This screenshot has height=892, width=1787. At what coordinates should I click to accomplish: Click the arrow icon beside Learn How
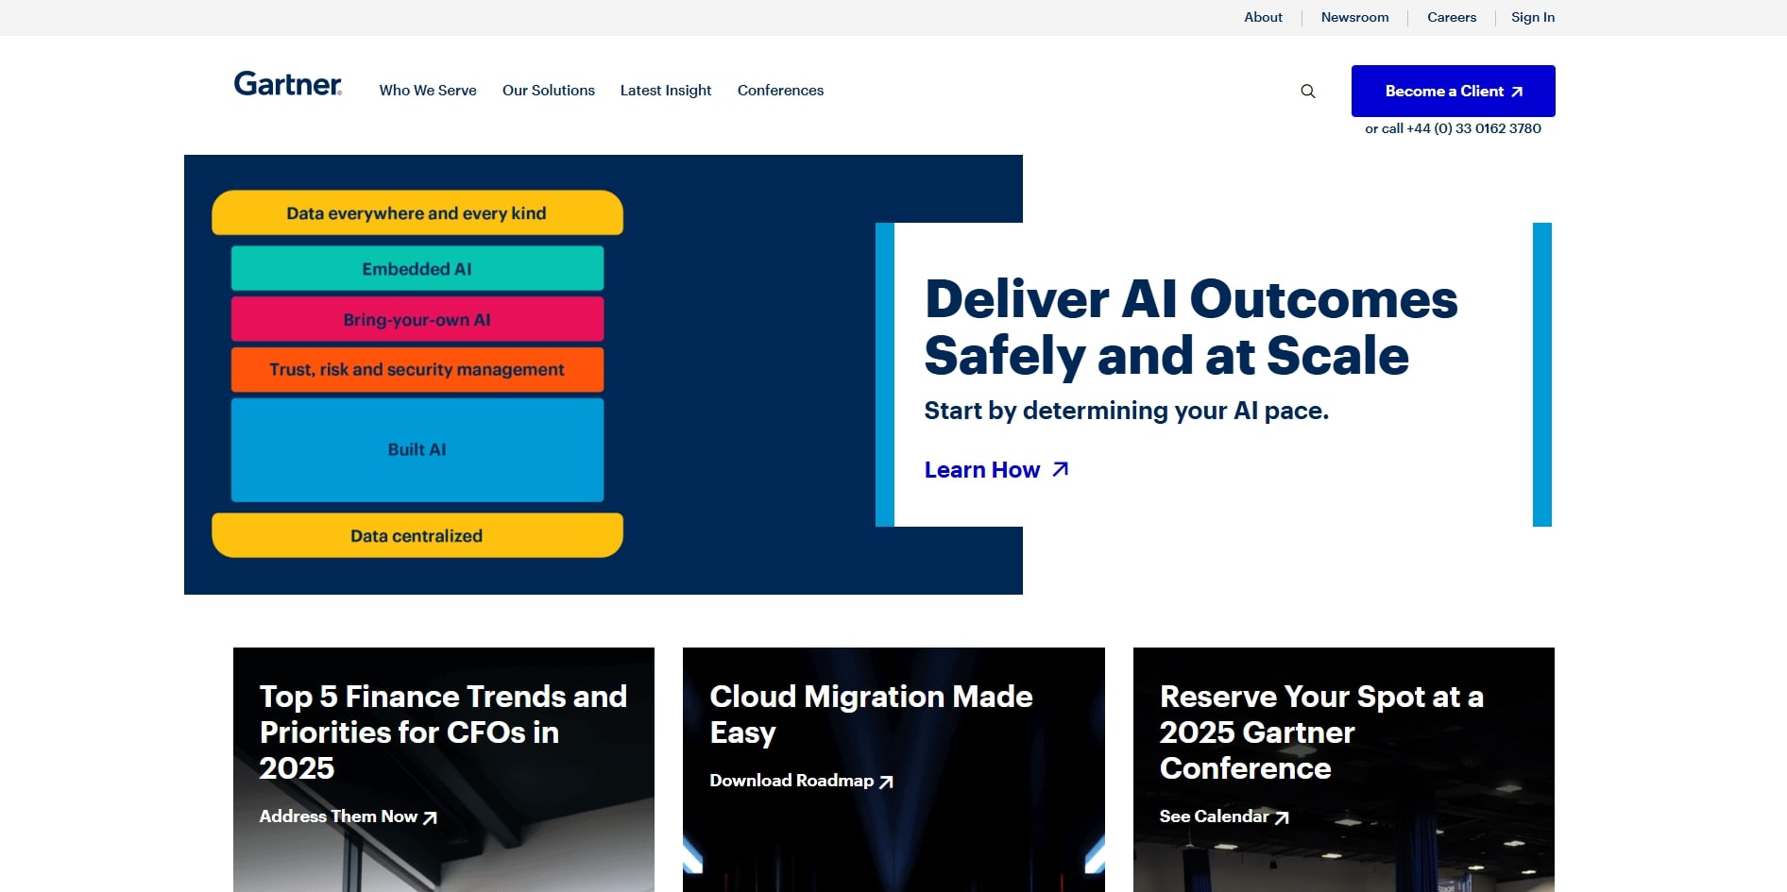[x=1061, y=469]
